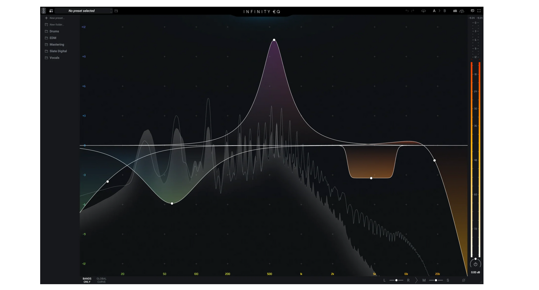Viewport: 539px width, 290px height.
Task: Click the full screen icon
Action: [479, 11]
